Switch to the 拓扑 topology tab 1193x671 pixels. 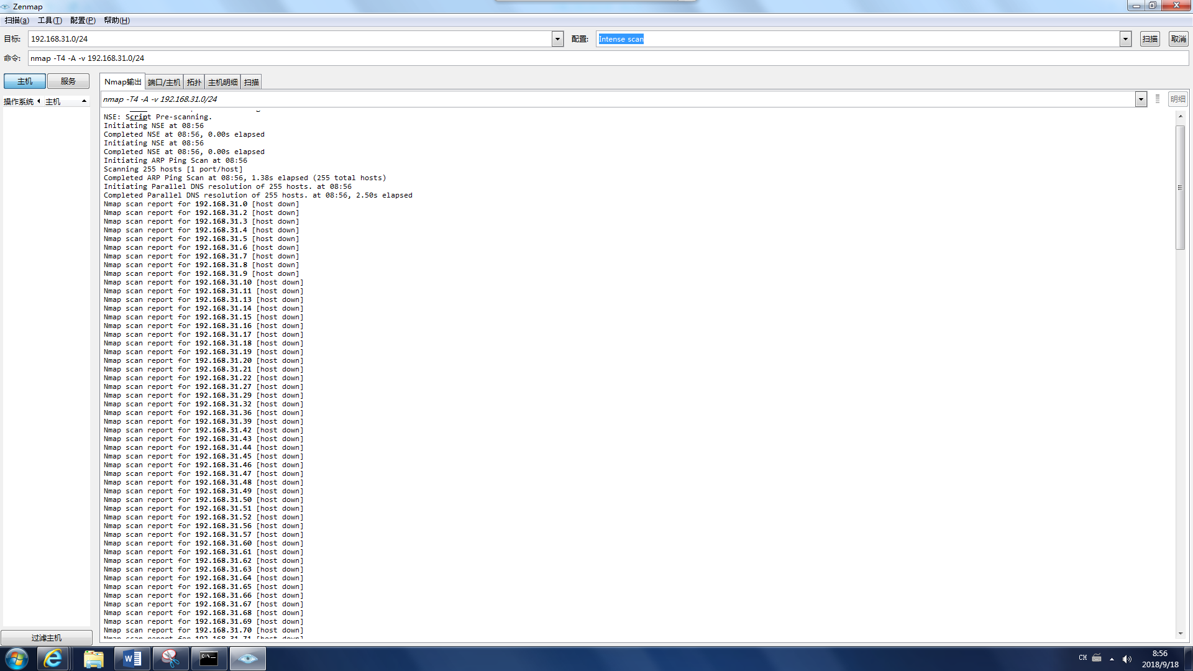(x=194, y=82)
